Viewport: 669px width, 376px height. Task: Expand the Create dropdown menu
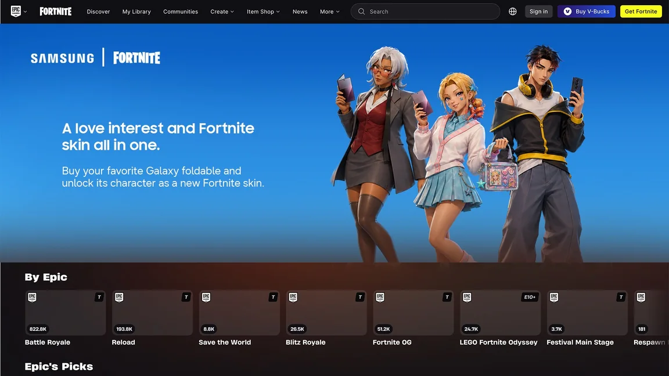click(222, 12)
